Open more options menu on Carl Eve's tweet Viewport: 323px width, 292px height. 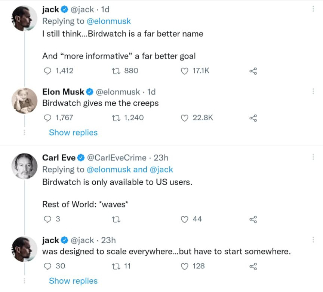pyautogui.click(x=313, y=157)
